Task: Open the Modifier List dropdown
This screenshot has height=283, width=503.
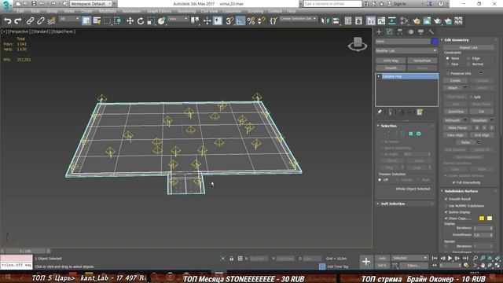Action: [x=406, y=50]
